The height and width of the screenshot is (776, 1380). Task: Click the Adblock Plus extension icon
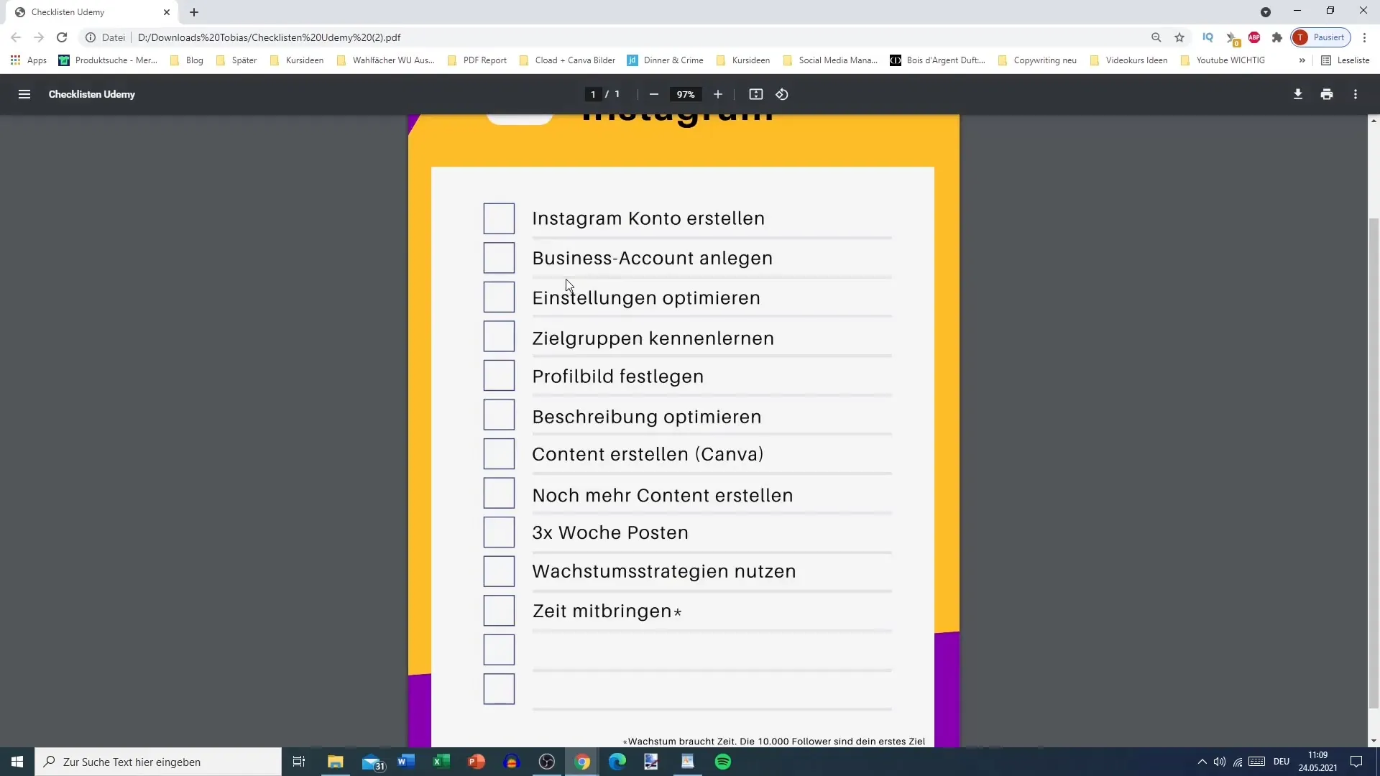[x=1254, y=37]
